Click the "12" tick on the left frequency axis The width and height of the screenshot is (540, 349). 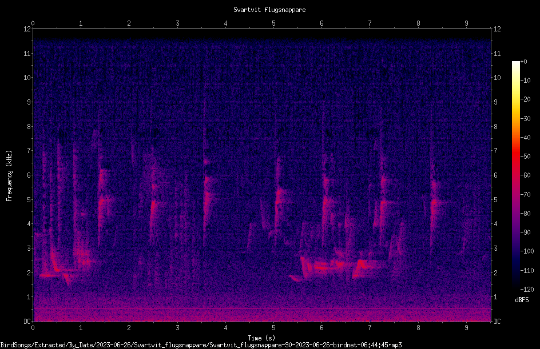pyautogui.click(x=27, y=29)
